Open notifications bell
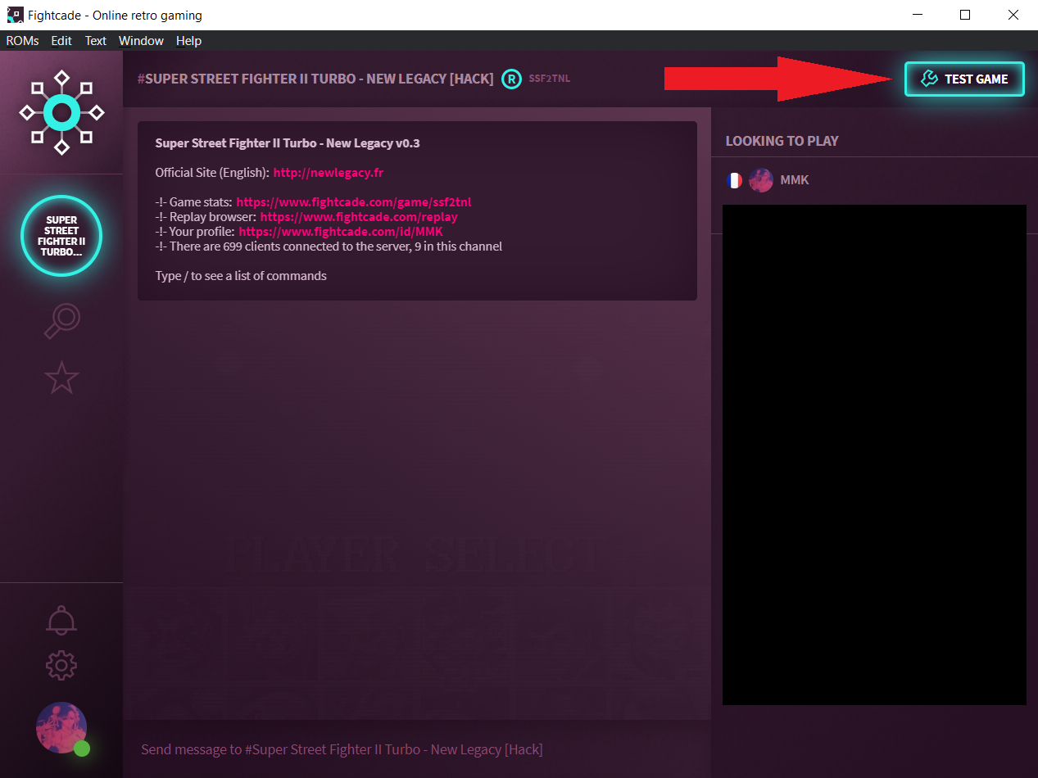The width and height of the screenshot is (1038, 778). click(x=61, y=619)
